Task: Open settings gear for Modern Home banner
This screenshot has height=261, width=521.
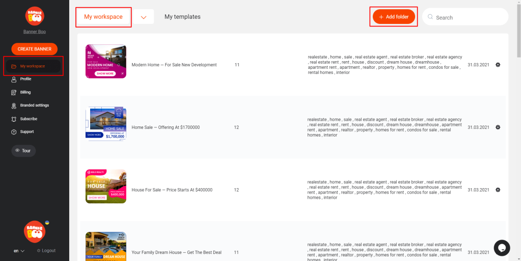Action: pos(498,65)
